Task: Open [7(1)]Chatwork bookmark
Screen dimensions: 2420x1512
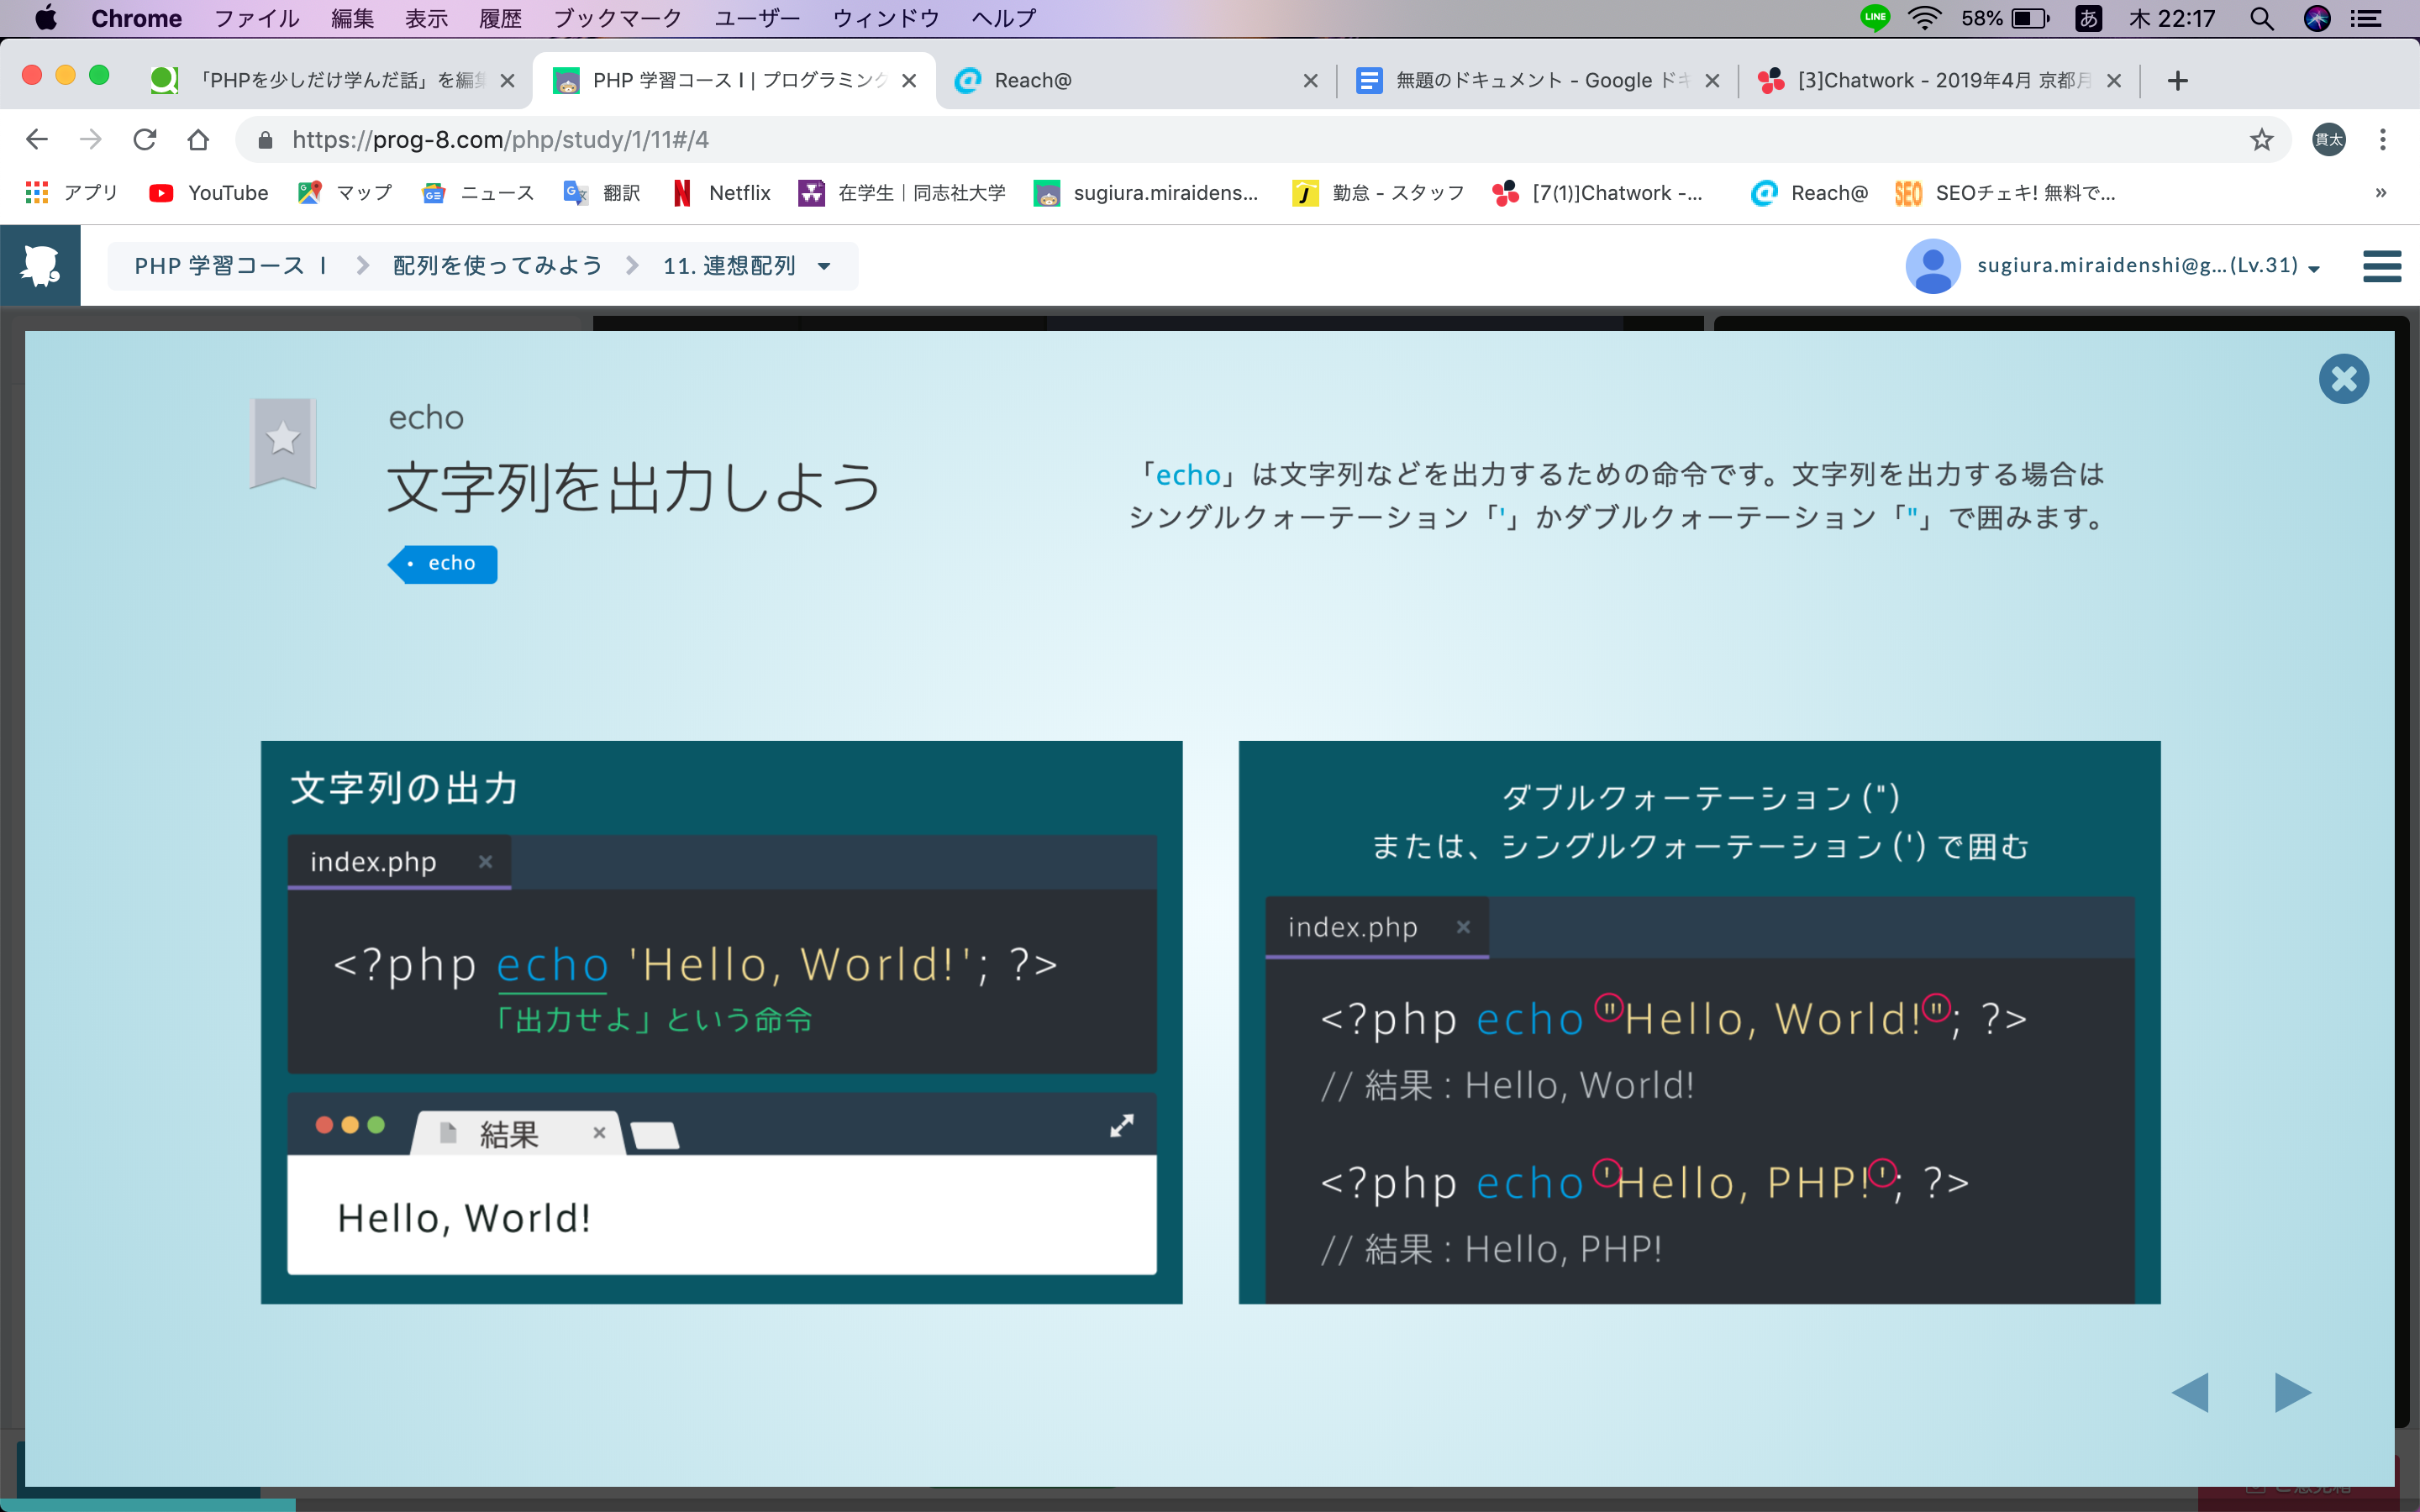Action: tap(1597, 193)
